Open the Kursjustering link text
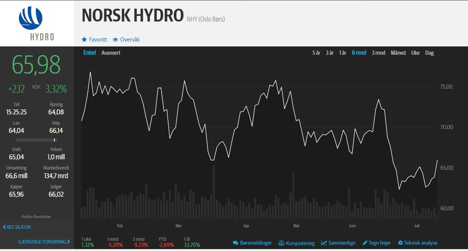 pyautogui.click(x=300, y=243)
